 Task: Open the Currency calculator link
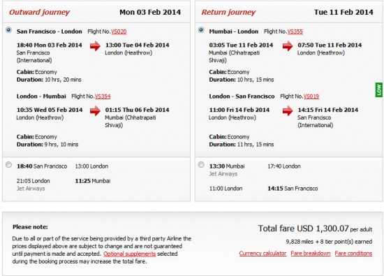coord(263,253)
